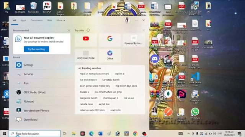The width and height of the screenshot is (245, 137).
Task: Click the user profile picture in search panel
Action: coord(127,20)
